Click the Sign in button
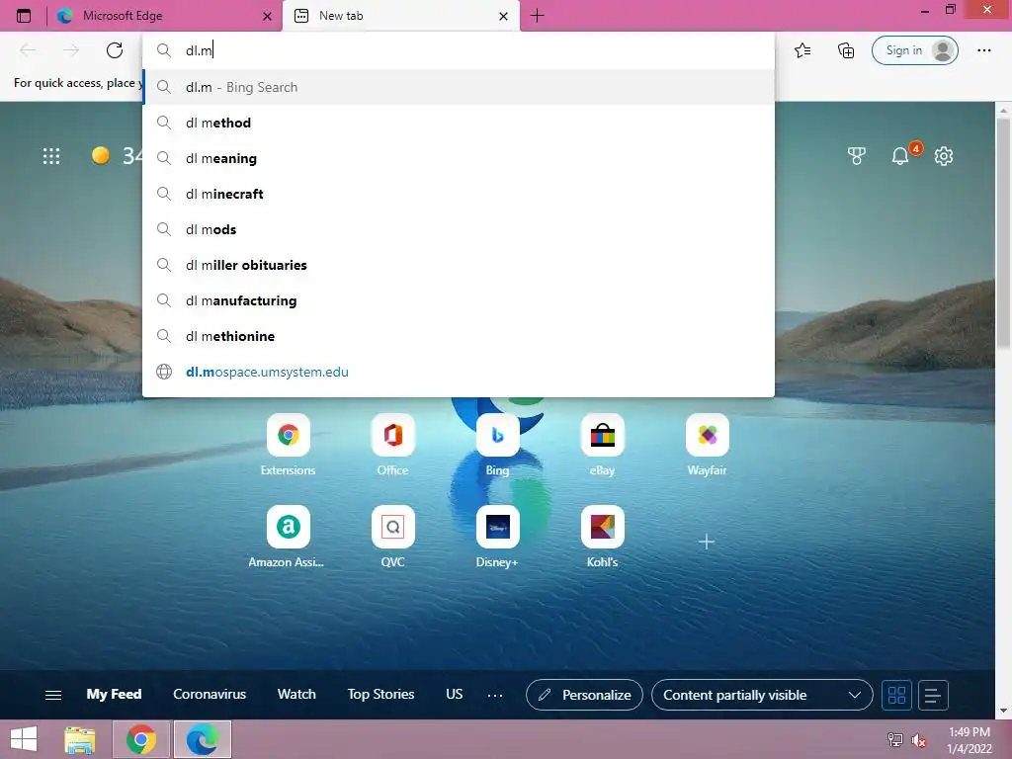Viewport: 1012px width, 759px height. click(x=914, y=50)
